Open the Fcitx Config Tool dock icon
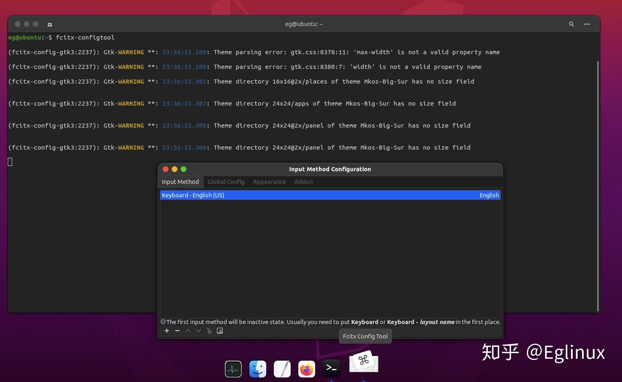This screenshot has width=622, height=382. [x=363, y=362]
